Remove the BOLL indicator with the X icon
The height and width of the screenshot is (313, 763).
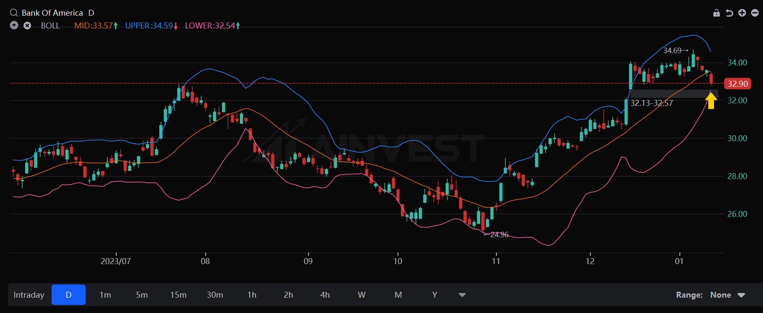[27, 26]
